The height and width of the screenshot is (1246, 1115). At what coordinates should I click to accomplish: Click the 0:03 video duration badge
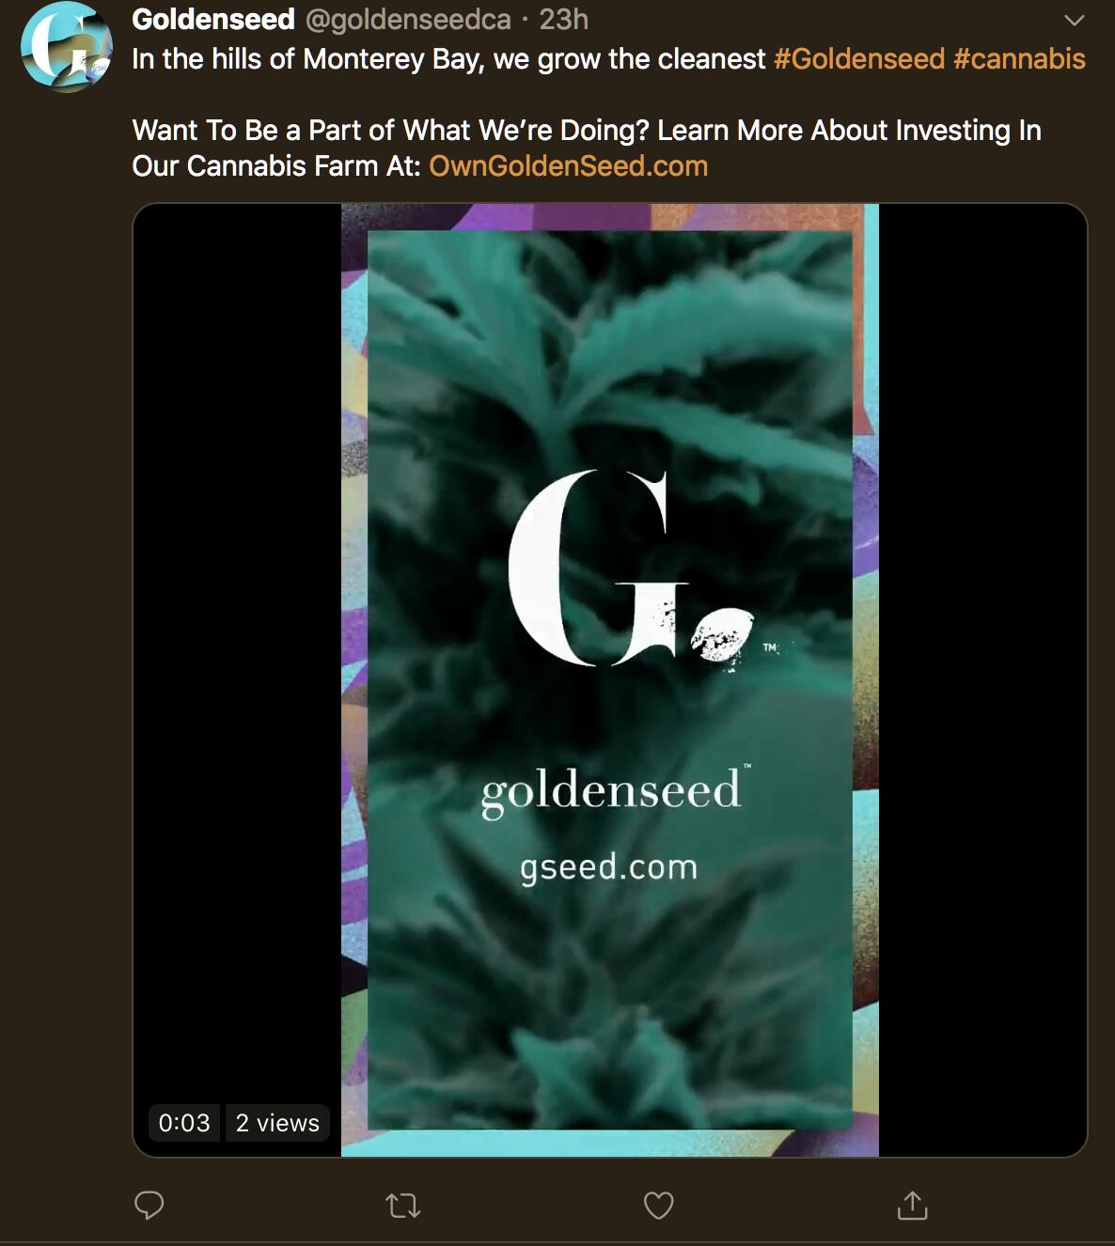click(x=184, y=1123)
